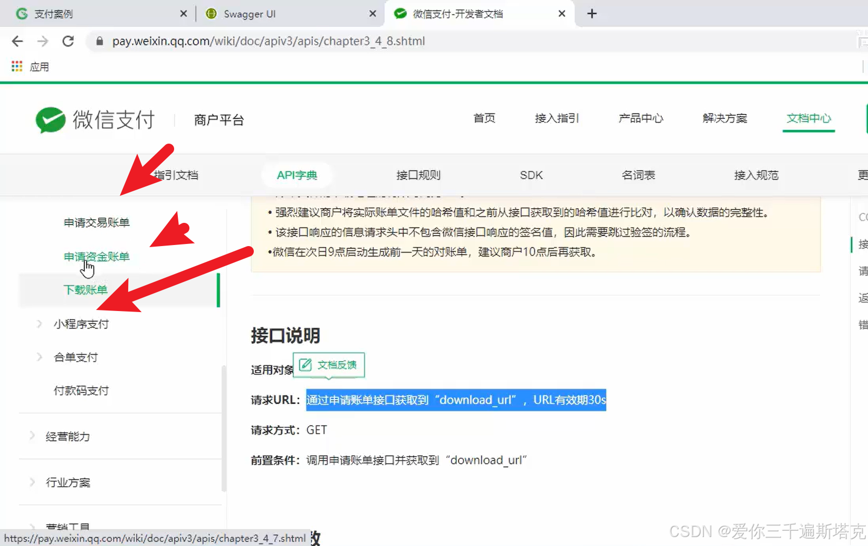
Task: Reload the page with the refresh icon
Action: tap(68, 41)
